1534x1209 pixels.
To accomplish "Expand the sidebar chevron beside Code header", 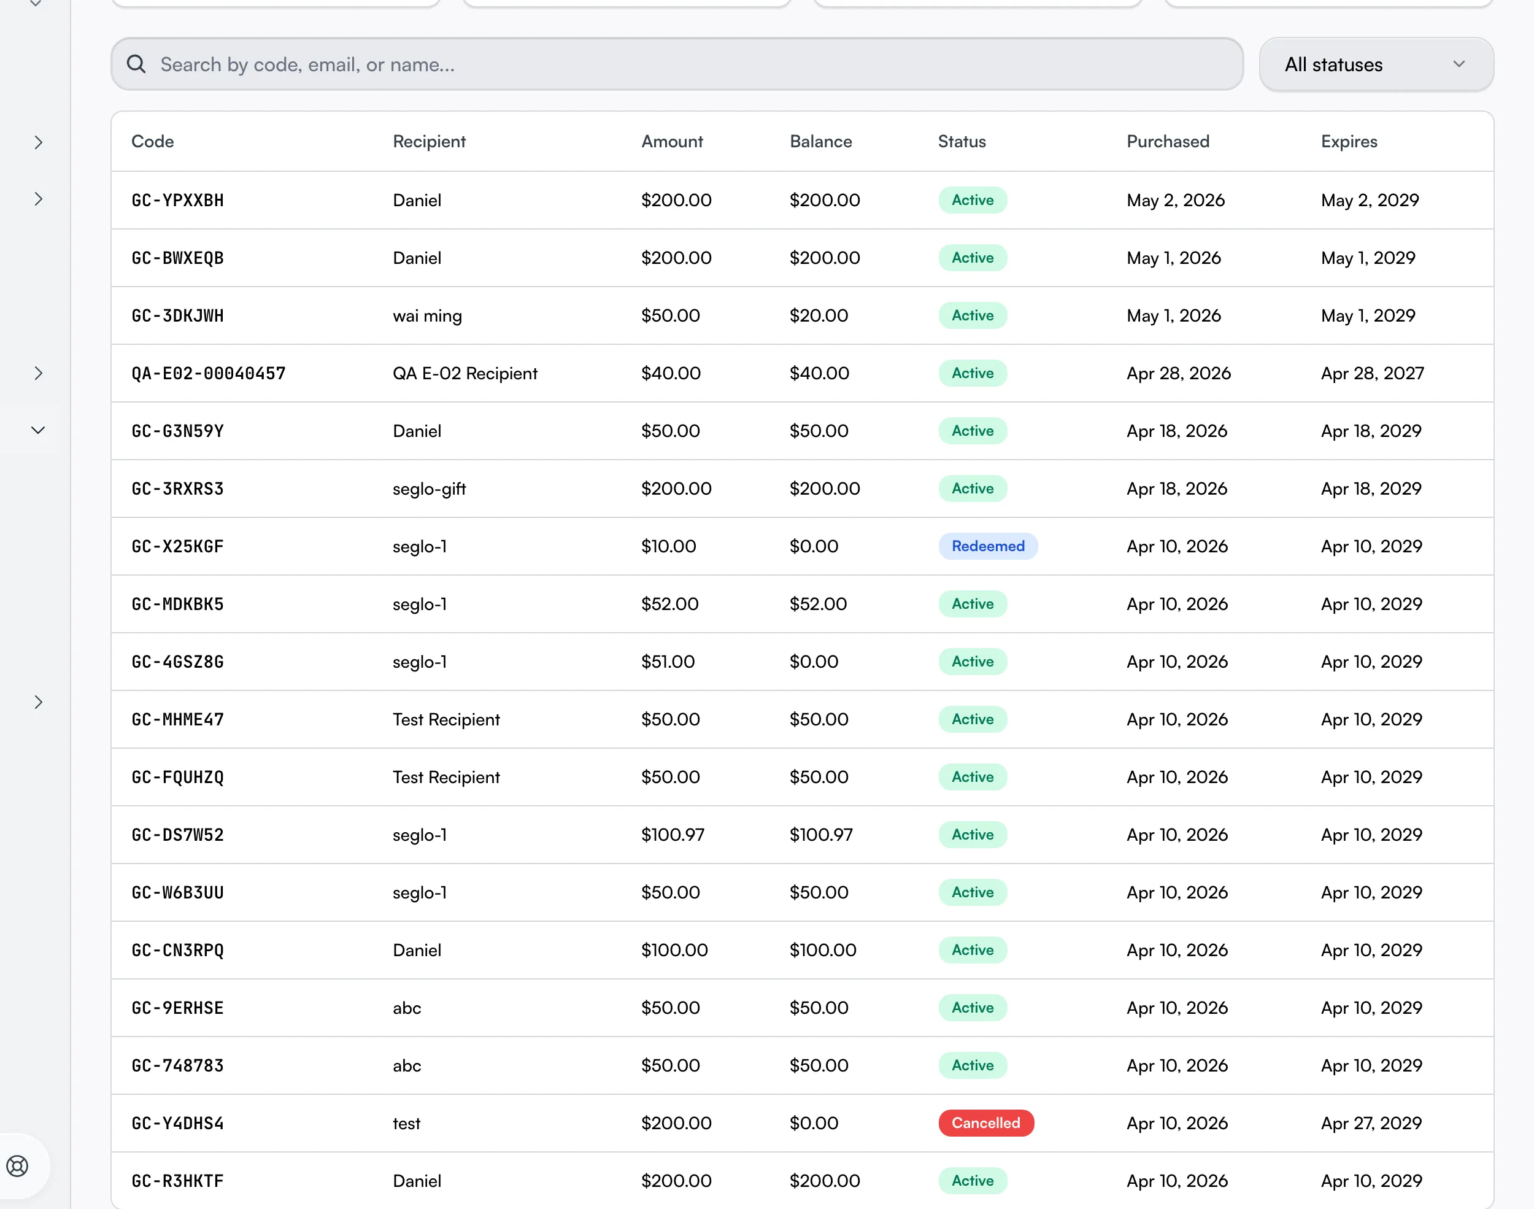I will tap(38, 142).
